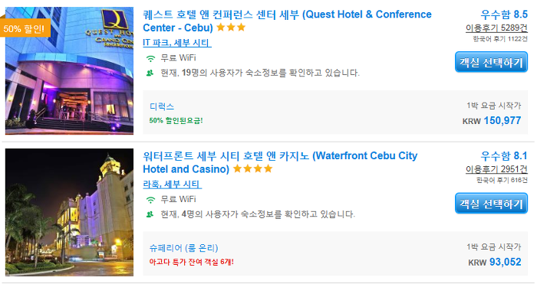Screen dimensions: 537x284
Task: Click the 슈페리어 (룸 온리) room link
Action: click(183, 248)
